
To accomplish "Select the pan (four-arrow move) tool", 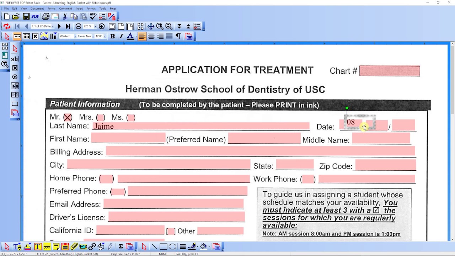I will [151, 26].
